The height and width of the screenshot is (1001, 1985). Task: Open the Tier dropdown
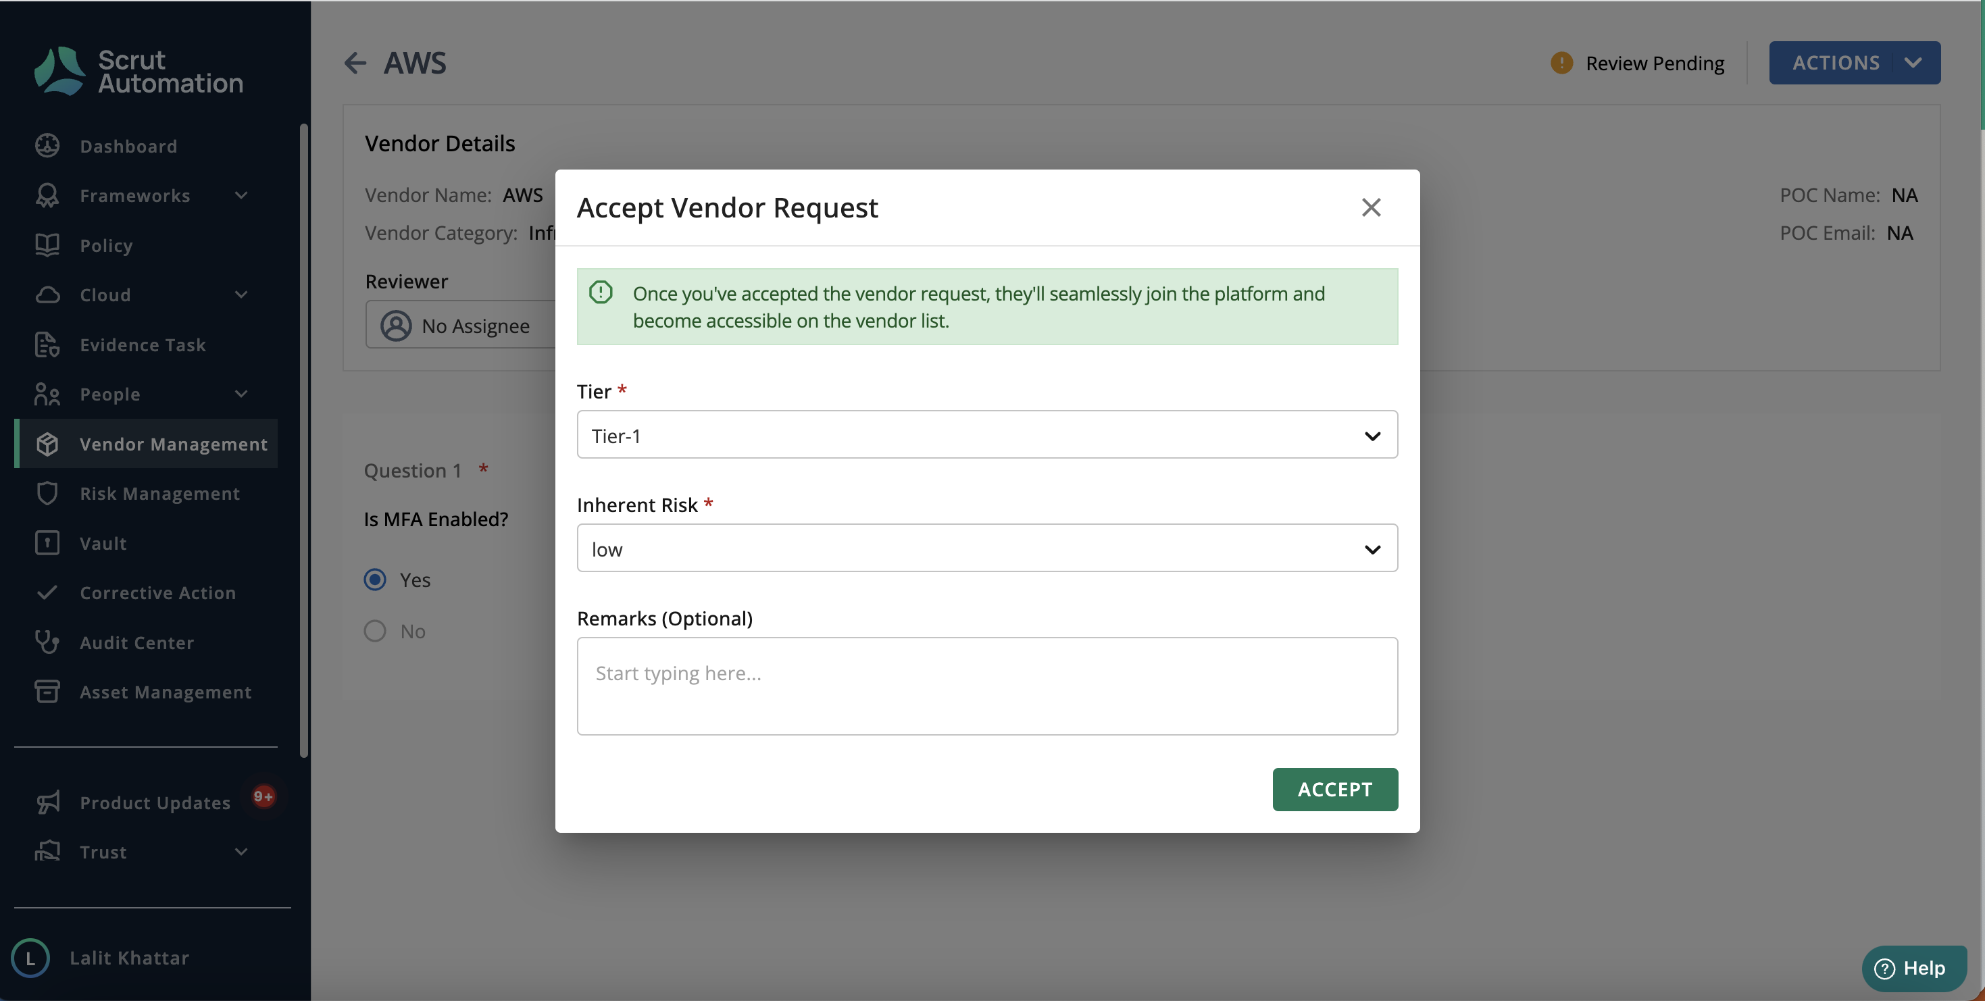tap(987, 434)
